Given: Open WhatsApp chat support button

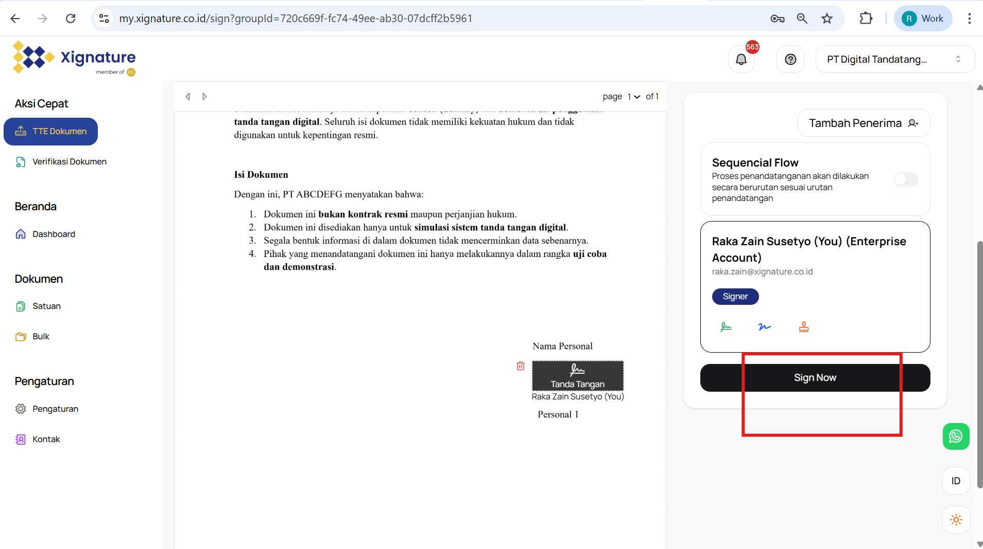Looking at the screenshot, I should (956, 436).
